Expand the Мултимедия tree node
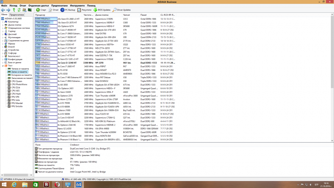The width and height of the screenshot is (334, 188). pyautogui.click(x=3, y=37)
